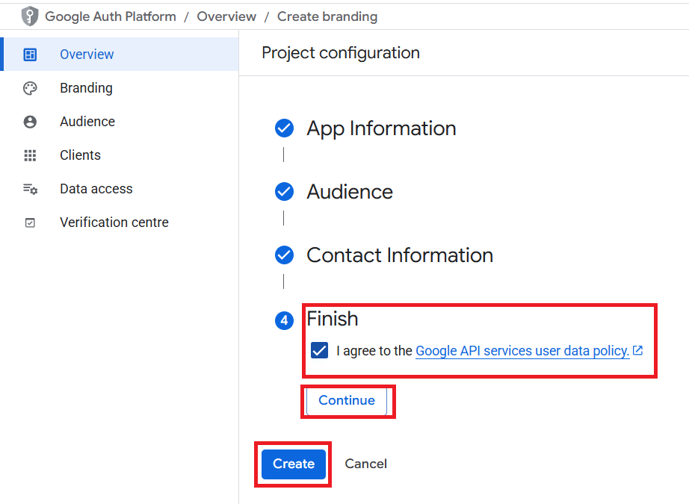Click the Google Auth Platform shield icon
The width and height of the screenshot is (689, 504).
29,16
